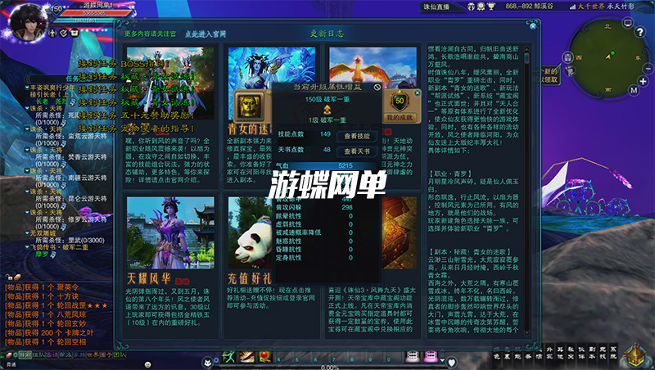Click chat line 获得 200 个 卡牌之叶
This screenshot has width=655, height=370.
(49, 333)
